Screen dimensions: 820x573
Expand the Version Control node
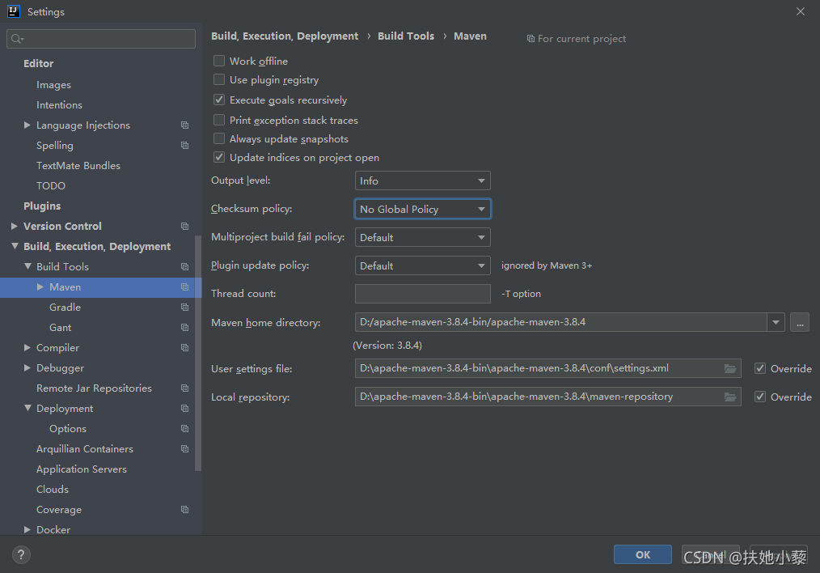(x=14, y=226)
